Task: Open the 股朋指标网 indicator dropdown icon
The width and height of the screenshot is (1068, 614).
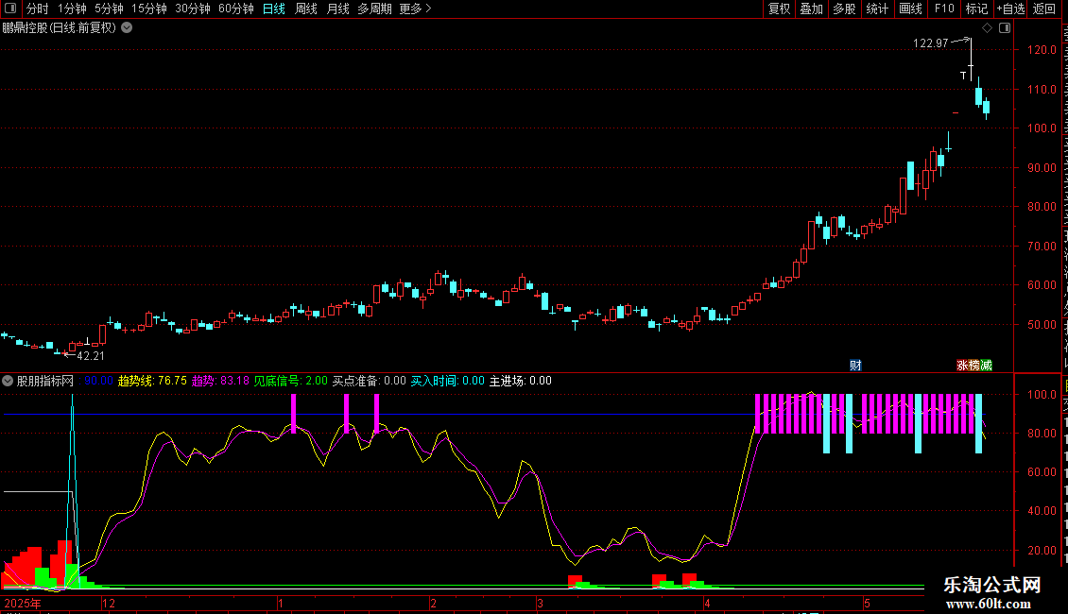Action: pos(8,382)
